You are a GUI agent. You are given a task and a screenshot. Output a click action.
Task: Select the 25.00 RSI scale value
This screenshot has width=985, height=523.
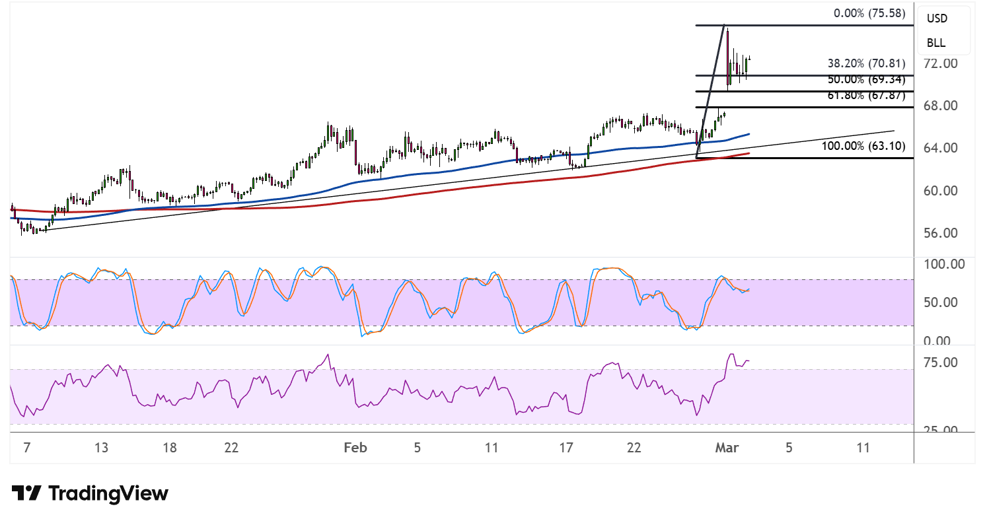click(941, 430)
